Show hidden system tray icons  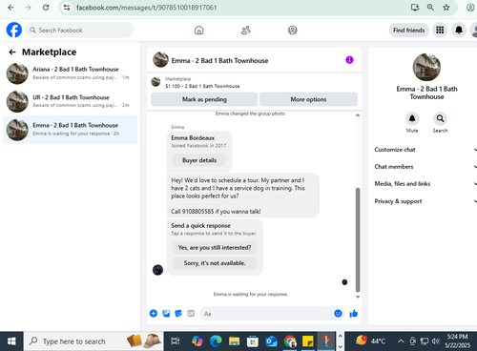(x=401, y=341)
